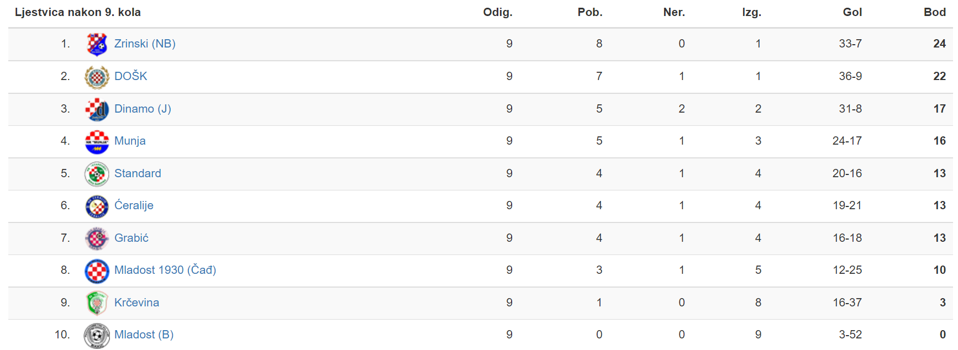Click the Zrinski (NB) club crest

point(97,44)
